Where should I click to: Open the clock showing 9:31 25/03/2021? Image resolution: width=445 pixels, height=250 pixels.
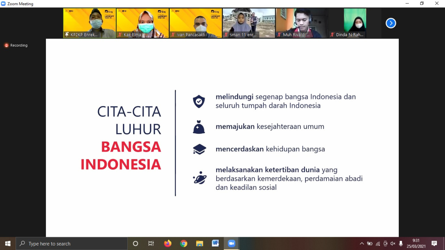416,243
